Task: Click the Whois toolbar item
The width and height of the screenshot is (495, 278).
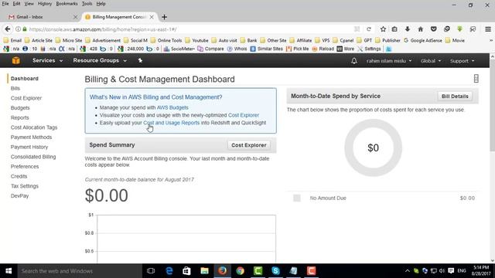Action: (x=237, y=49)
